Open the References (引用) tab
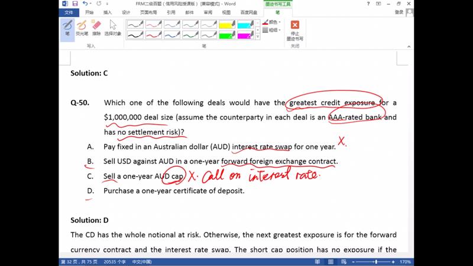Viewport: 473px width, 266px height. coord(171,12)
